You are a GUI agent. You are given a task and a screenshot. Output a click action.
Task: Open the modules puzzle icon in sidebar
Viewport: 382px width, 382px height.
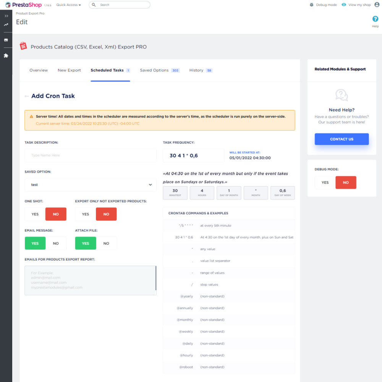point(6,56)
